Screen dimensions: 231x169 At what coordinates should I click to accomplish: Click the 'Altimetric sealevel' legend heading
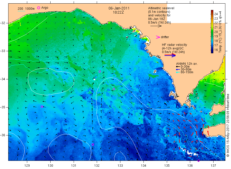click(161, 8)
